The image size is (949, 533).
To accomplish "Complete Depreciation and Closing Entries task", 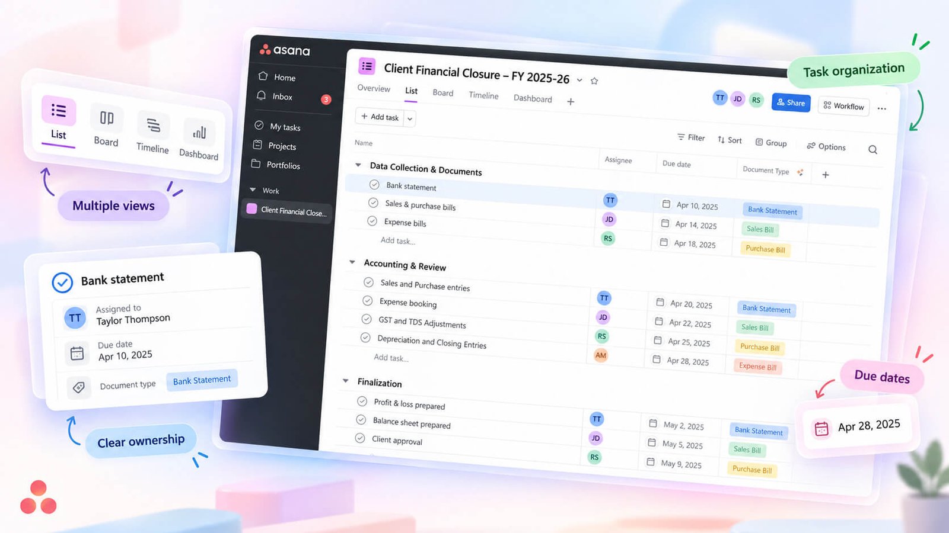I will pos(365,338).
